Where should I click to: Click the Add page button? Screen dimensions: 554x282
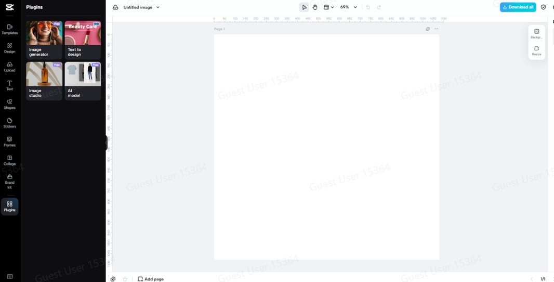pyautogui.click(x=151, y=279)
